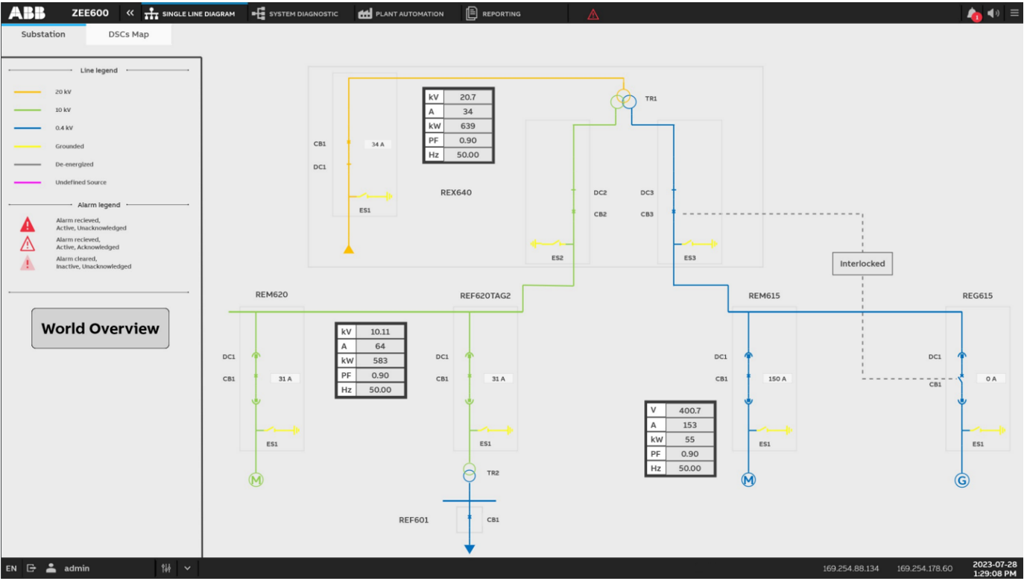Click the REF601 device label
Viewport: 1027px width, 581px height.
click(414, 520)
